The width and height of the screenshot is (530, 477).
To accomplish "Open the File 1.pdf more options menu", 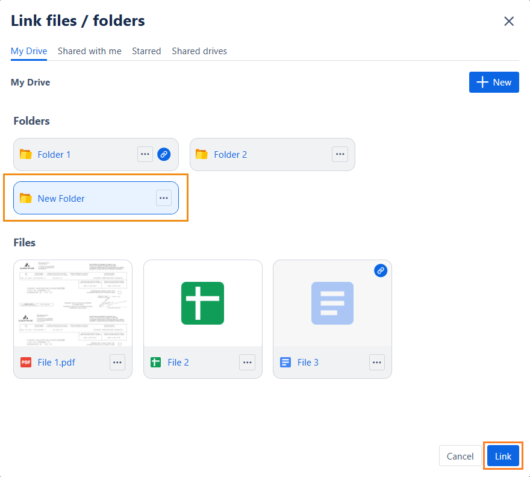I will pos(117,362).
